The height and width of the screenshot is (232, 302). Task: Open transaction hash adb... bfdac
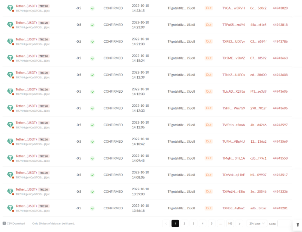[258, 208]
